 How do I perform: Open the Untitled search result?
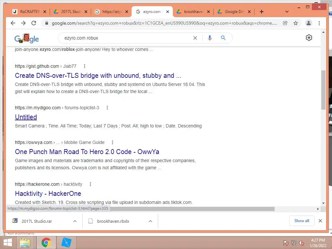26,117
